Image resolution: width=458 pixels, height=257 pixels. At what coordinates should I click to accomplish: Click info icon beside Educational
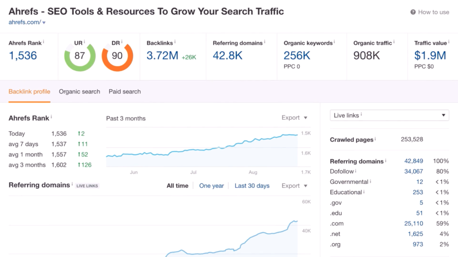coord(364,191)
